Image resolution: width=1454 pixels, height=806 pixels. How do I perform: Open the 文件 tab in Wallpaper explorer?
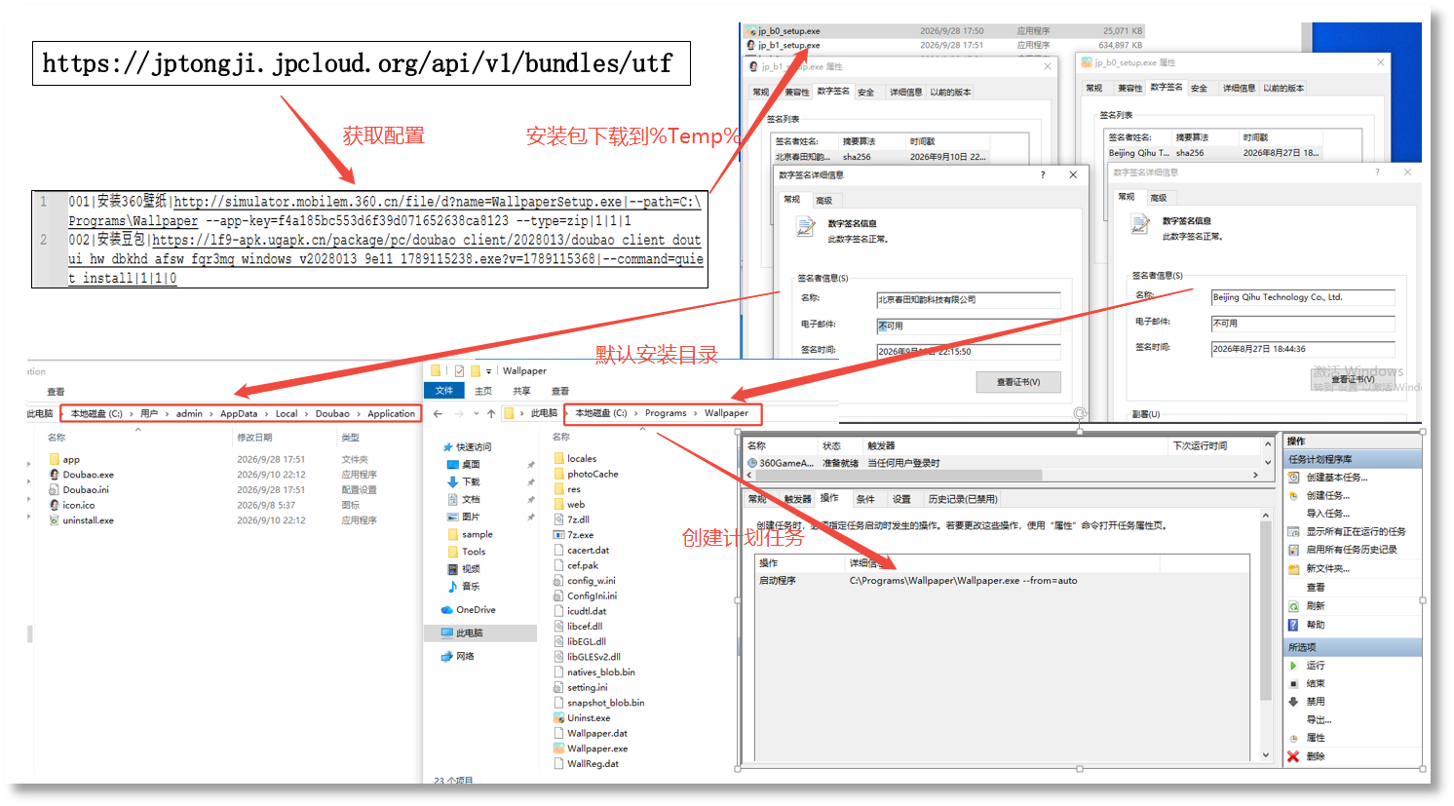444,391
